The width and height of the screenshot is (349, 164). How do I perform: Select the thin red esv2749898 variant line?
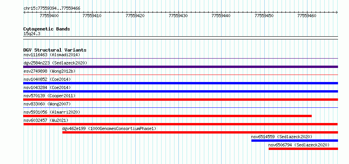[x=180, y=75]
